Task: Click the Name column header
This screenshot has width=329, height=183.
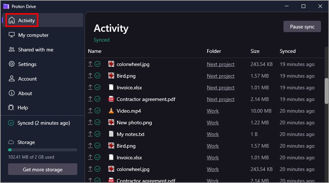Action: [94, 51]
